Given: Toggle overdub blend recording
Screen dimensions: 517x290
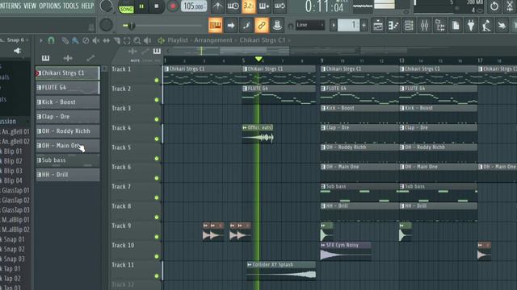Looking at the screenshot, I should 264,6.
